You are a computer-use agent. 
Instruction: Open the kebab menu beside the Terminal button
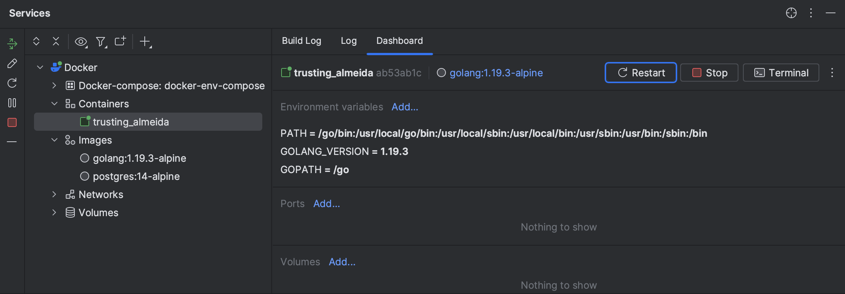(x=832, y=73)
